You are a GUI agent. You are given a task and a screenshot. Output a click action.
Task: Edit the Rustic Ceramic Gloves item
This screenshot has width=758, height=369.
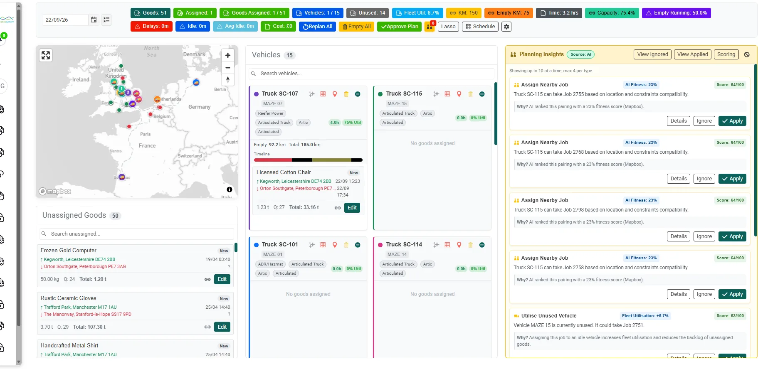point(222,327)
